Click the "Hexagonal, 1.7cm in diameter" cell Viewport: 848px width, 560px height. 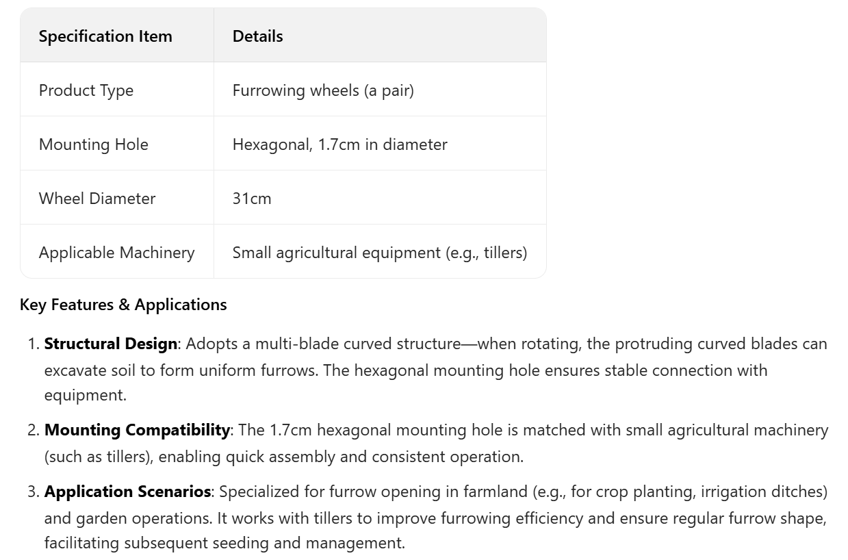click(339, 144)
